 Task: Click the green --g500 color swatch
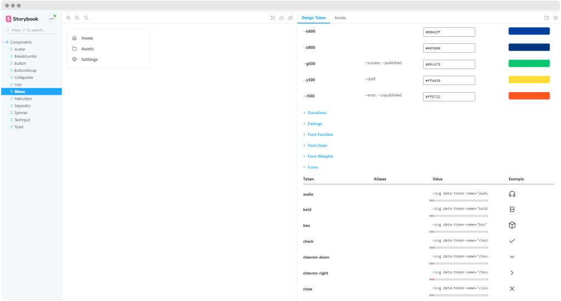pos(529,64)
